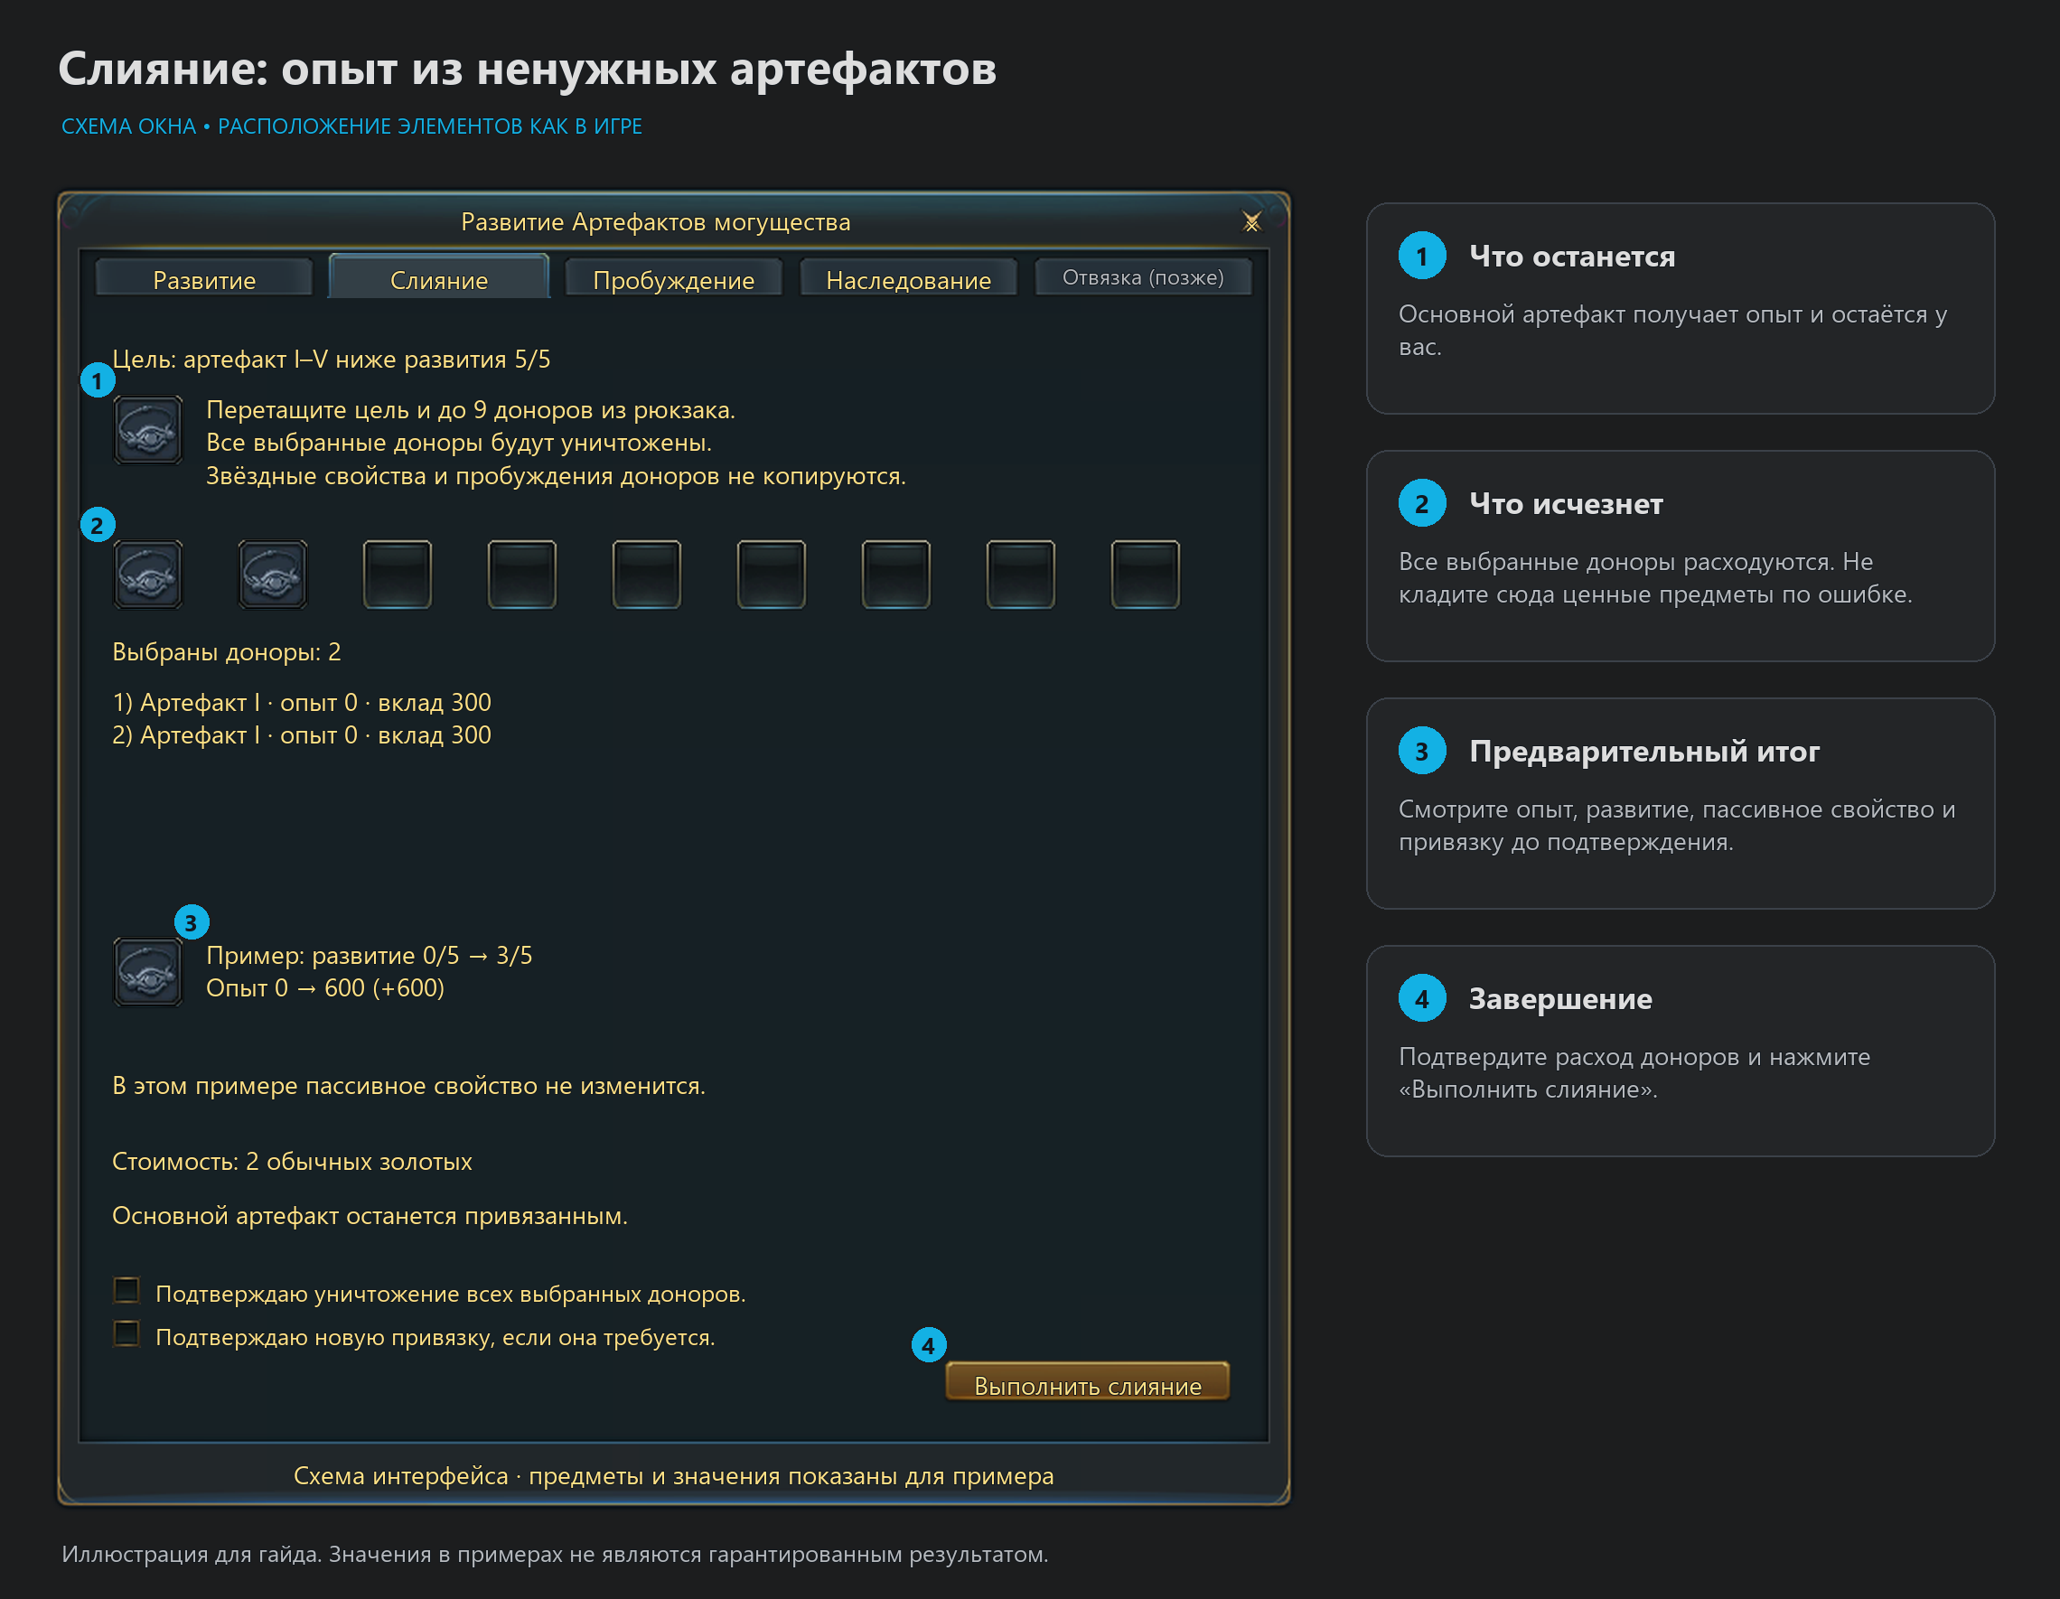Click the fifth empty donor slot
2060x1599 pixels.
tap(646, 575)
